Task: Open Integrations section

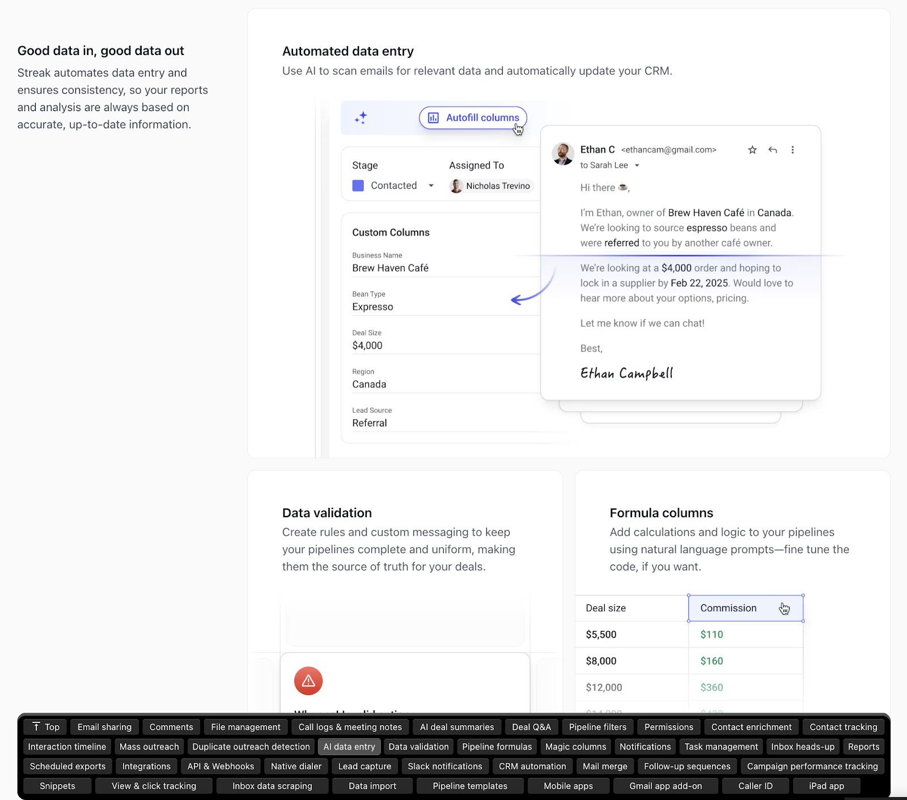Action: click(146, 766)
